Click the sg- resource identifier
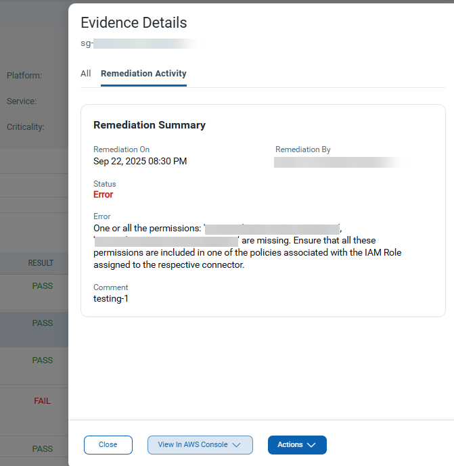 [x=87, y=44]
